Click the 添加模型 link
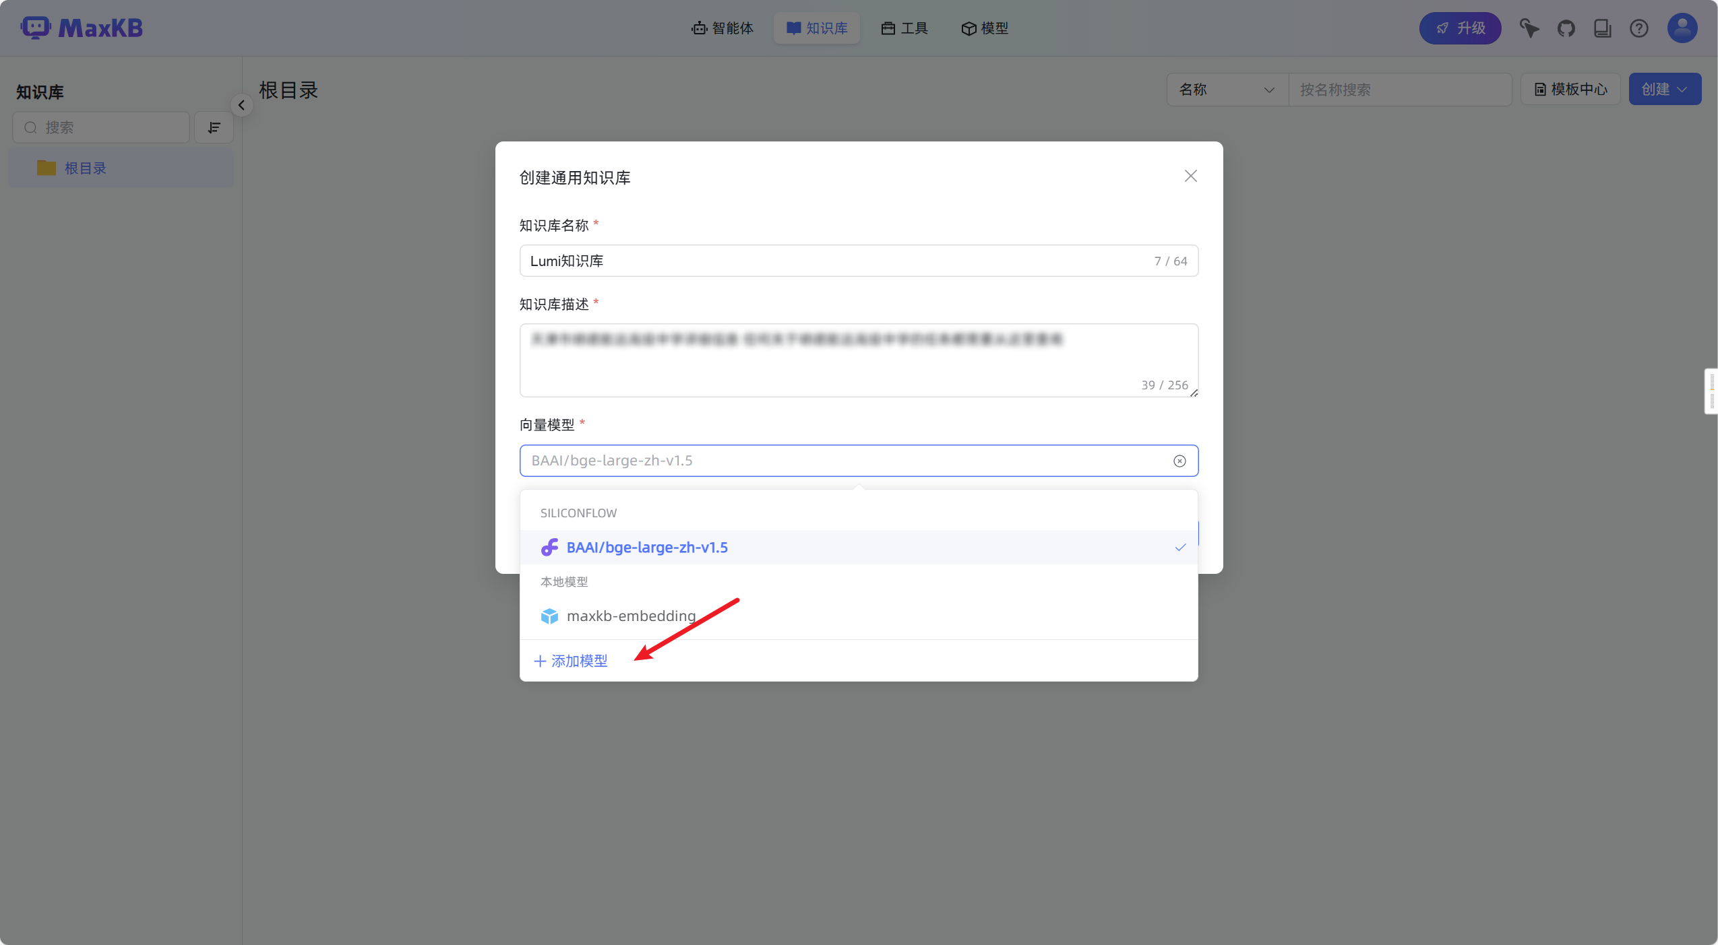Screen dimensions: 1718x945 click(x=571, y=661)
